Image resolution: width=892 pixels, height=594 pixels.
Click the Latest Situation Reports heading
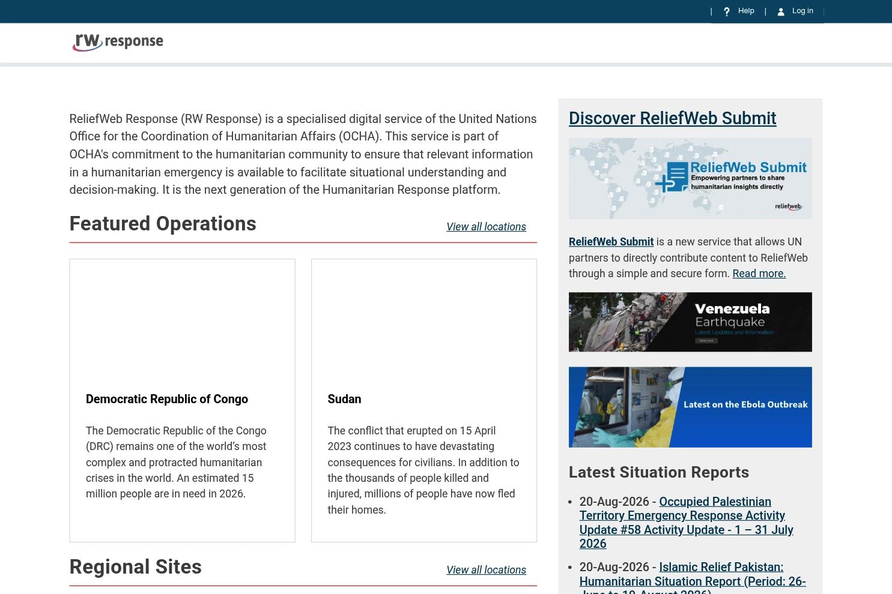pyautogui.click(x=659, y=472)
